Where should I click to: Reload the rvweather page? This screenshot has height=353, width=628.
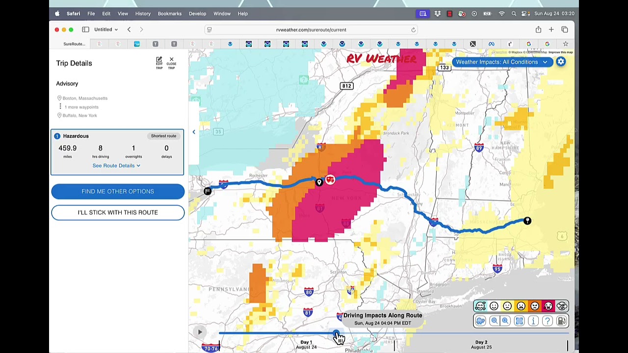pyautogui.click(x=413, y=30)
